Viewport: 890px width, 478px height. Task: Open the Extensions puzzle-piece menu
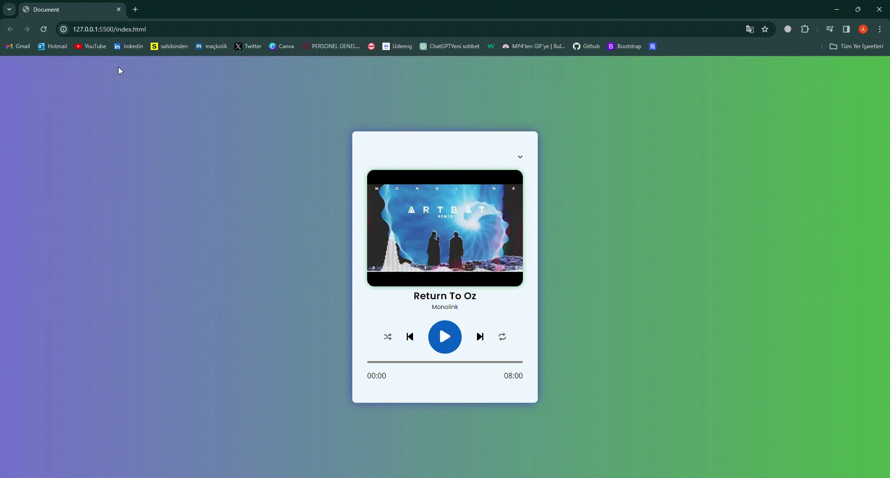[x=805, y=29]
